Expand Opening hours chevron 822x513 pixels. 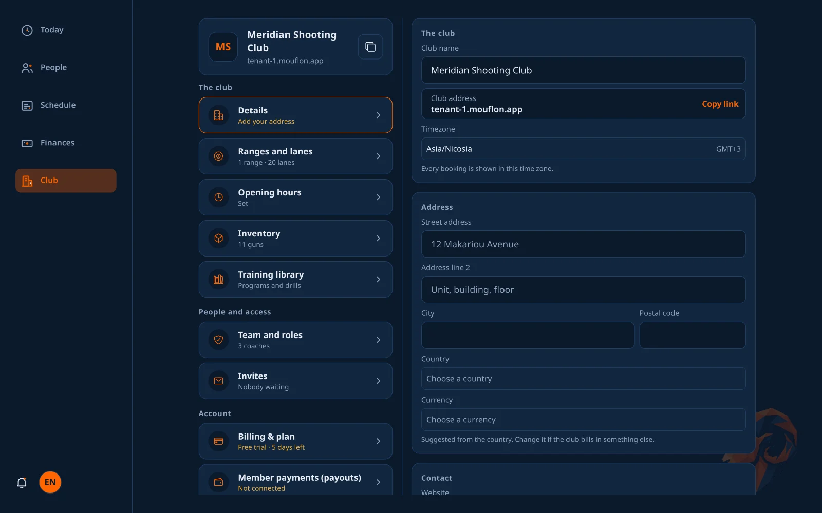pyautogui.click(x=378, y=198)
